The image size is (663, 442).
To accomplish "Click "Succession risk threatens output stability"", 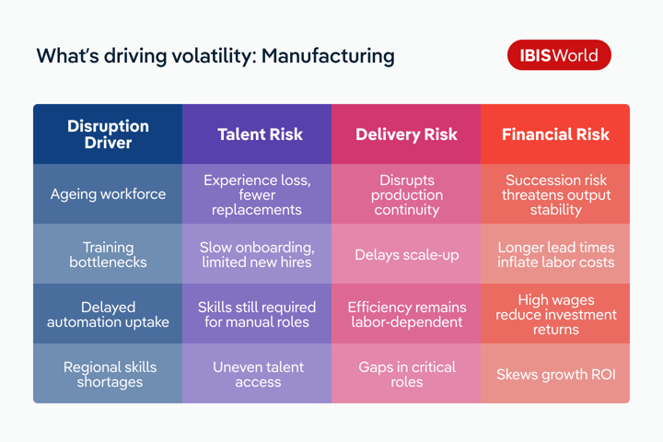I will tap(555, 194).
